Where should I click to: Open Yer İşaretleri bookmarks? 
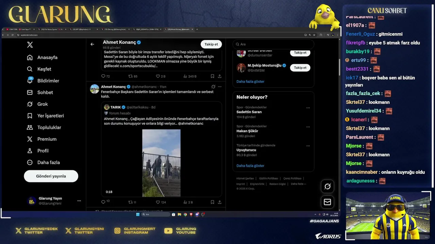tap(46, 116)
